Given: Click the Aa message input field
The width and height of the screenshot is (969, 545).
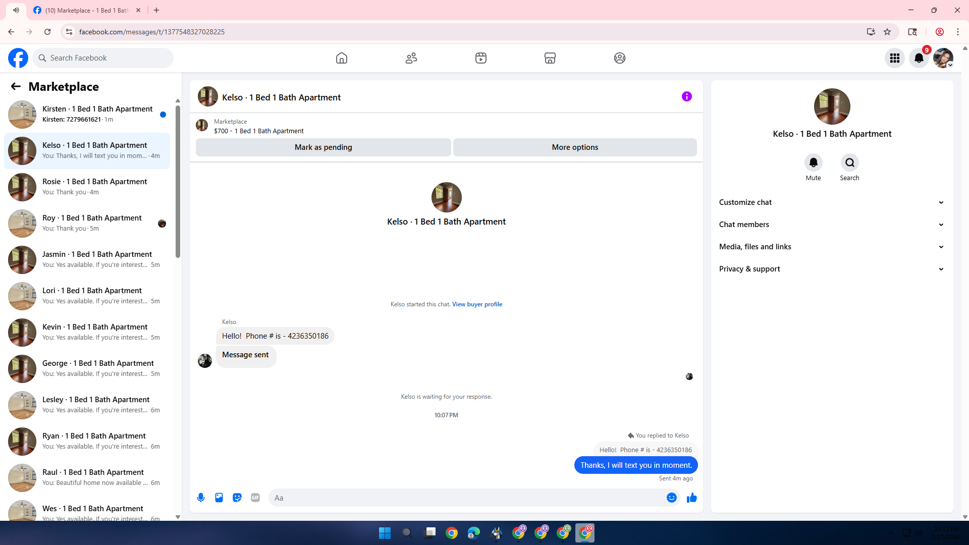Looking at the screenshot, I should pos(464,498).
